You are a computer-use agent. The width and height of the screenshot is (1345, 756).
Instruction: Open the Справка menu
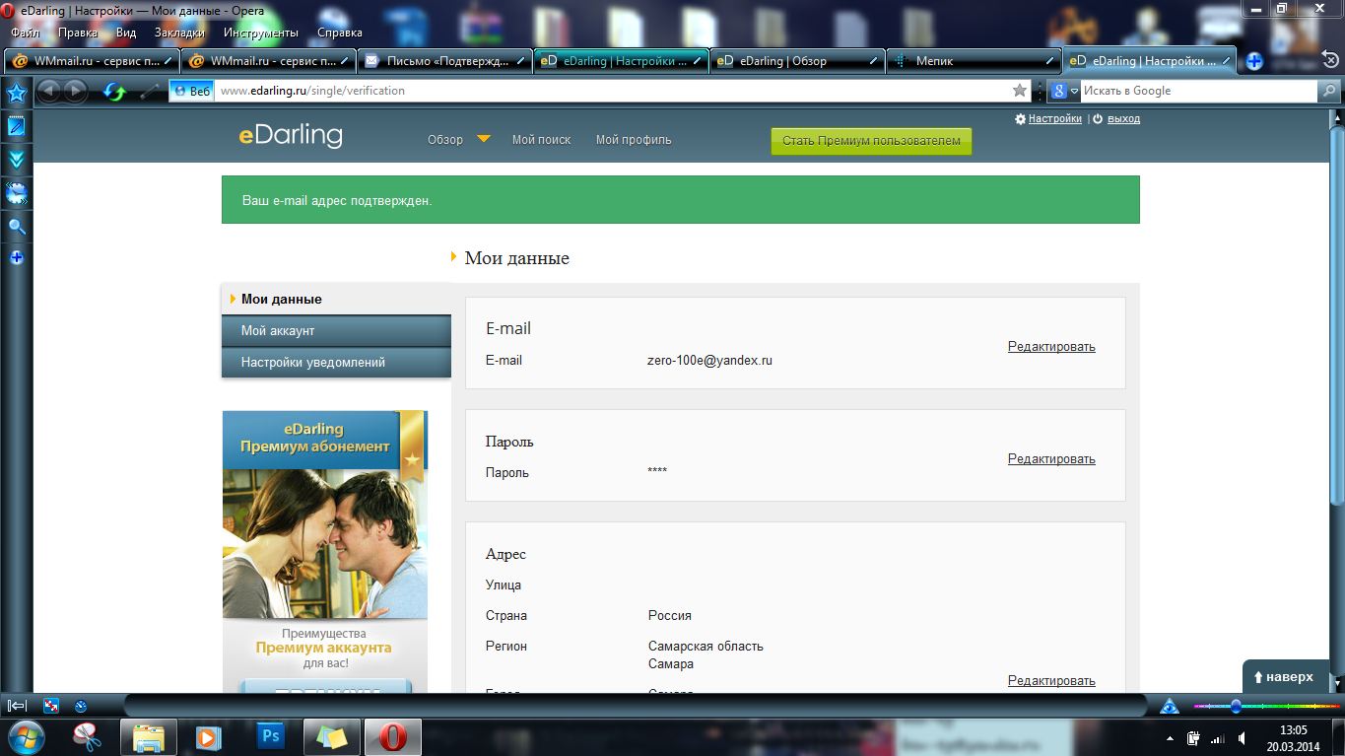tap(340, 33)
